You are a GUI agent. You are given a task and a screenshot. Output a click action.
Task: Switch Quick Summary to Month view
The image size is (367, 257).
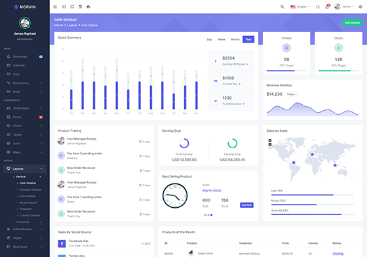(235, 39)
